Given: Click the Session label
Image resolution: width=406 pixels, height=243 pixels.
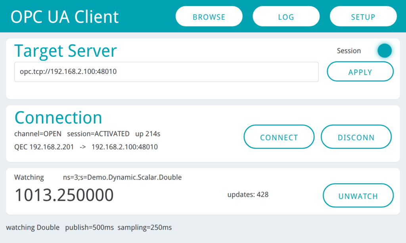Looking at the screenshot, I should coord(349,51).
